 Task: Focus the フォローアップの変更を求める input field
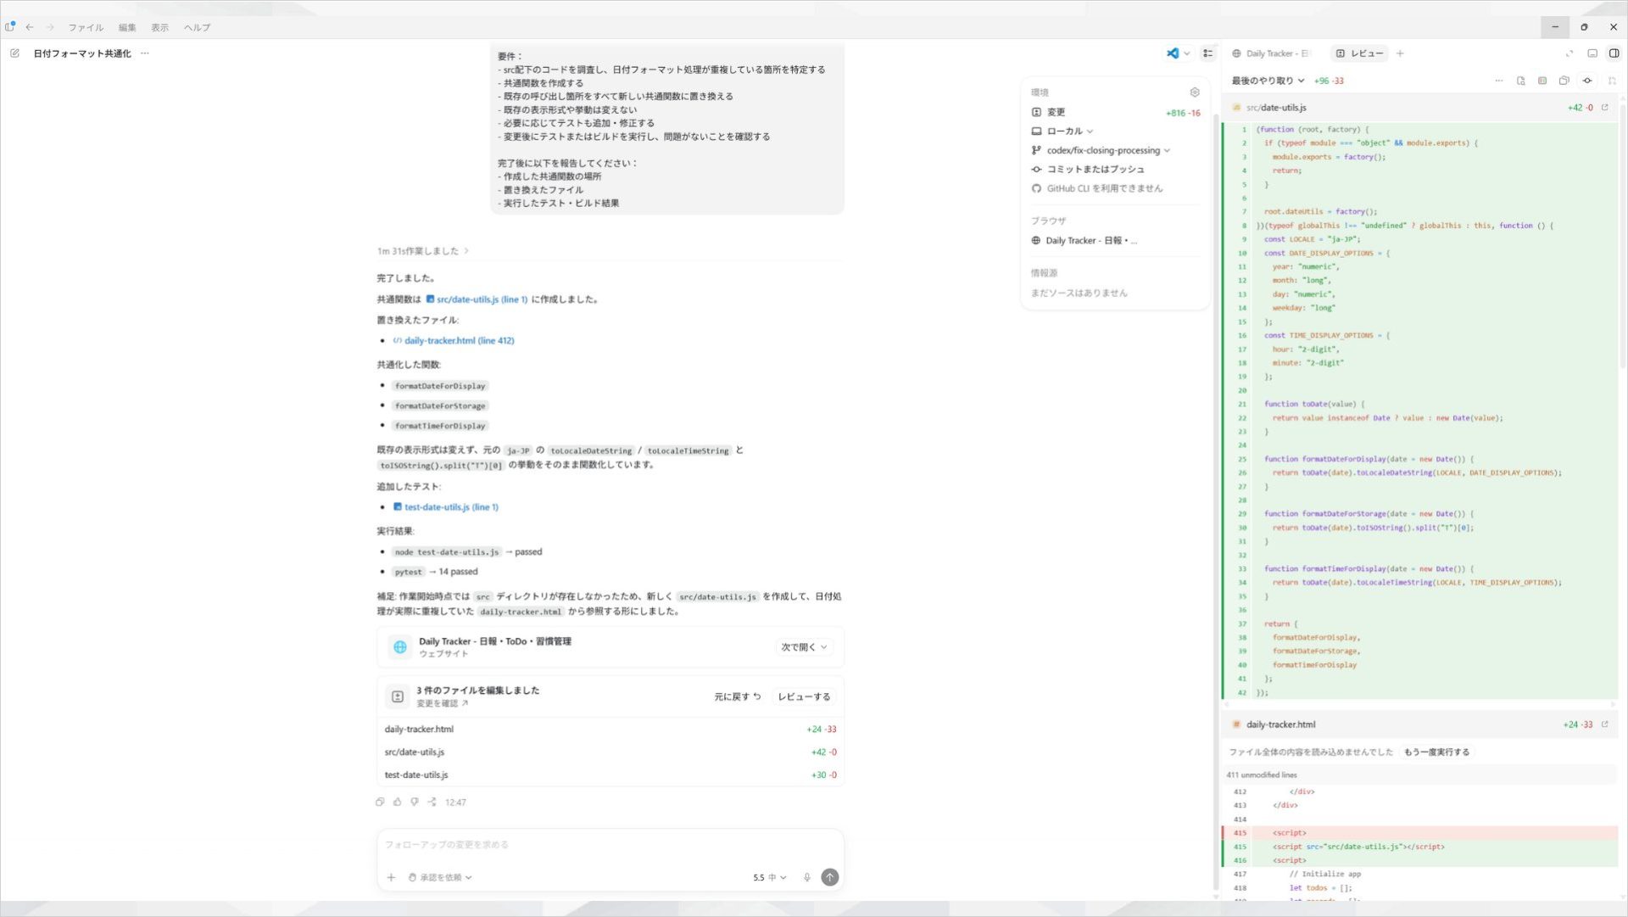click(610, 846)
